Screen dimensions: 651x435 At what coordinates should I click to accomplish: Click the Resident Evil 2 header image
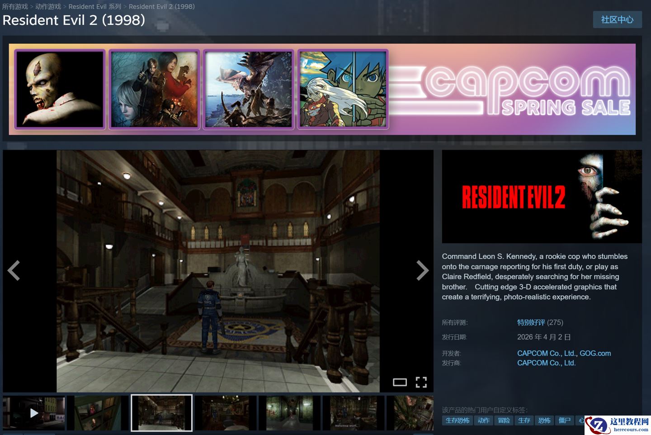(542, 197)
